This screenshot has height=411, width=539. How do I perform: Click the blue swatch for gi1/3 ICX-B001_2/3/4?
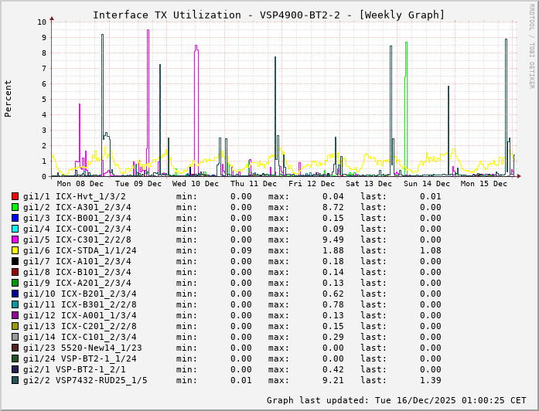click(15, 218)
